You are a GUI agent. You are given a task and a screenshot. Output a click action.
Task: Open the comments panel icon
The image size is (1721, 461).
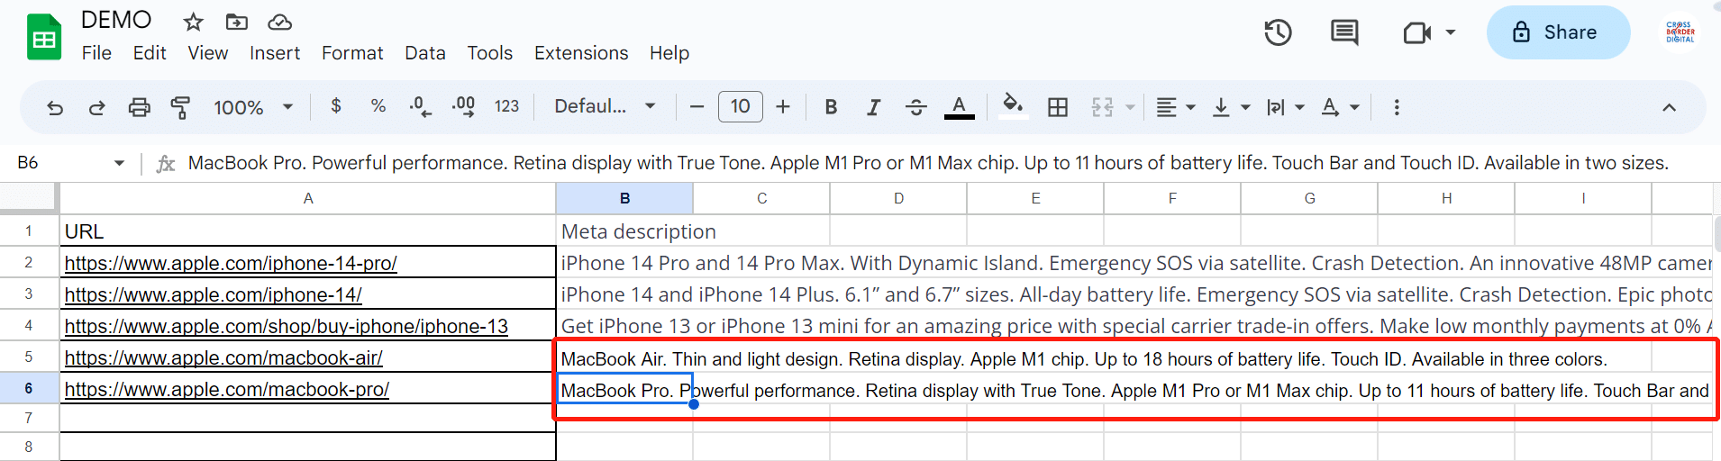click(1344, 33)
